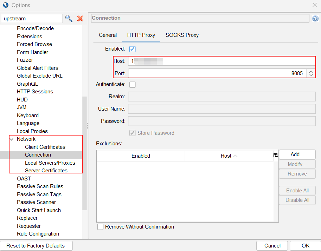Click the Port number field
This screenshot has width=321, height=251.
click(x=217, y=73)
